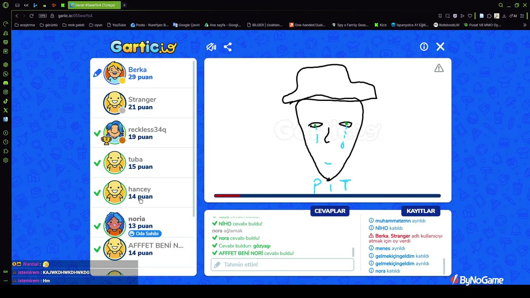530x298 pixels.
Task: Mute game sound with the speaker icon
Action: [x=211, y=47]
